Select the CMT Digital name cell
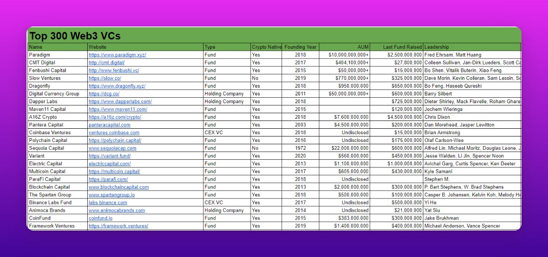This screenshot has width=548, height=257. (58, 63)
